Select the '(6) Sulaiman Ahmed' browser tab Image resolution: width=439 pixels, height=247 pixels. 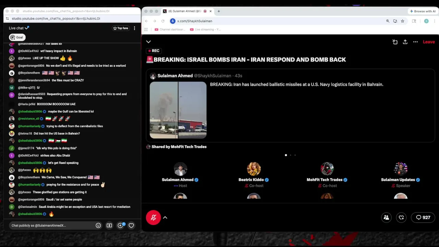tap(187, 11)
